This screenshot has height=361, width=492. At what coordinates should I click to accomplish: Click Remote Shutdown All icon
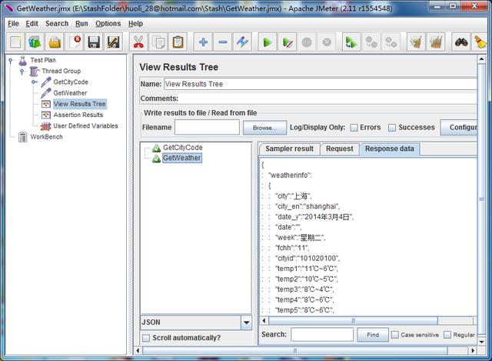391,42
